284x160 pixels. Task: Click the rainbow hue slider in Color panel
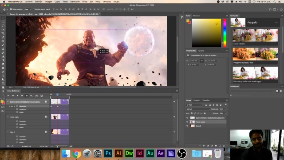(225, 33)
